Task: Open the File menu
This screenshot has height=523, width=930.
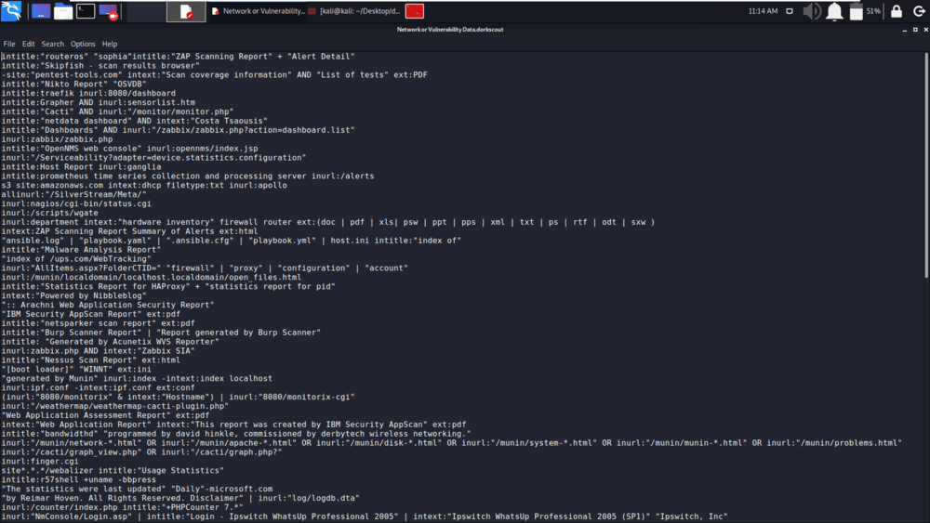Action: coord(9,44)
